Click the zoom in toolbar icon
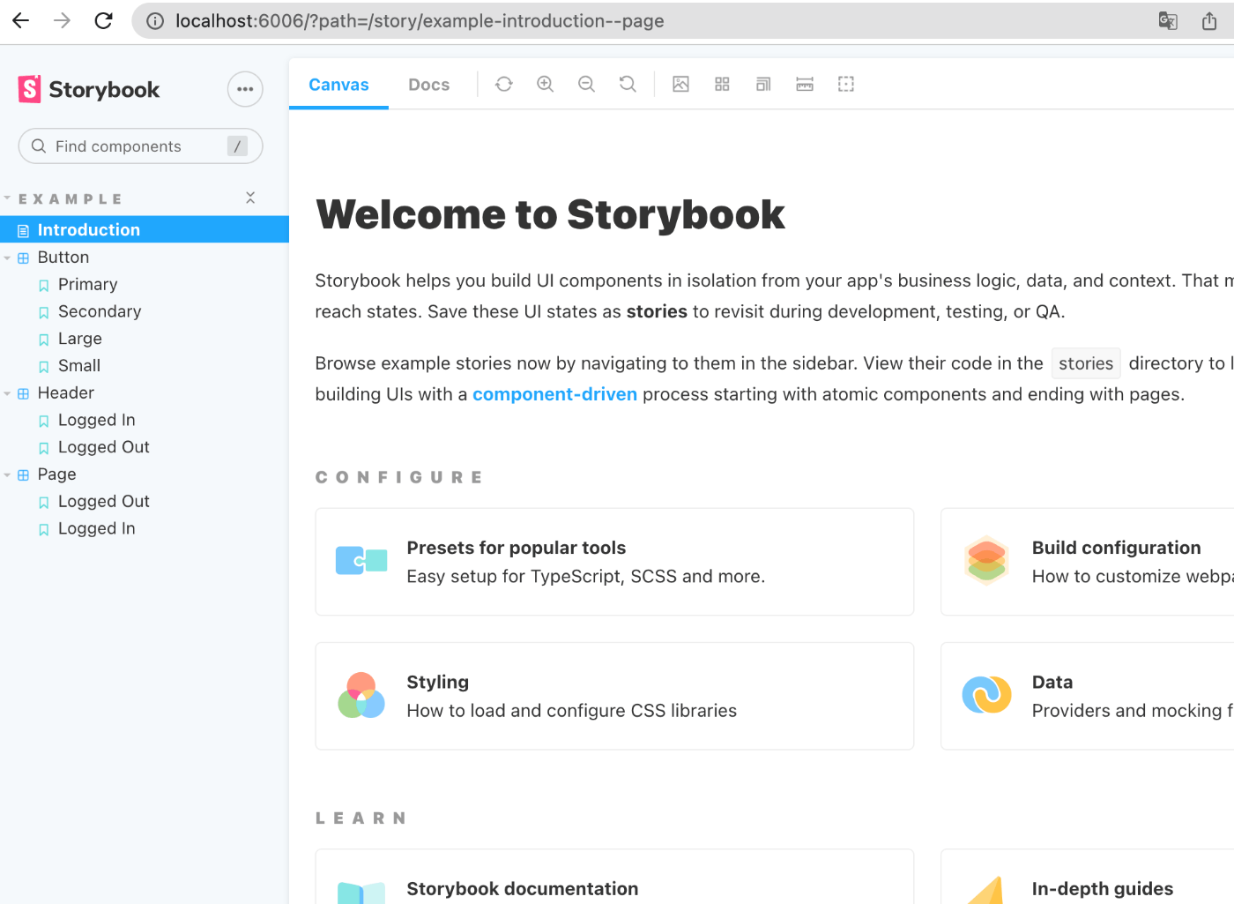 coord(546,84)
